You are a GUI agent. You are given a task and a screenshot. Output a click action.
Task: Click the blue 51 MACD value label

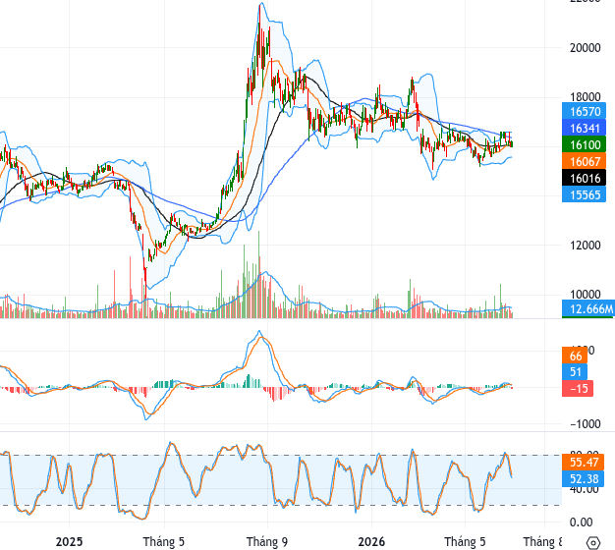(575, 371)
